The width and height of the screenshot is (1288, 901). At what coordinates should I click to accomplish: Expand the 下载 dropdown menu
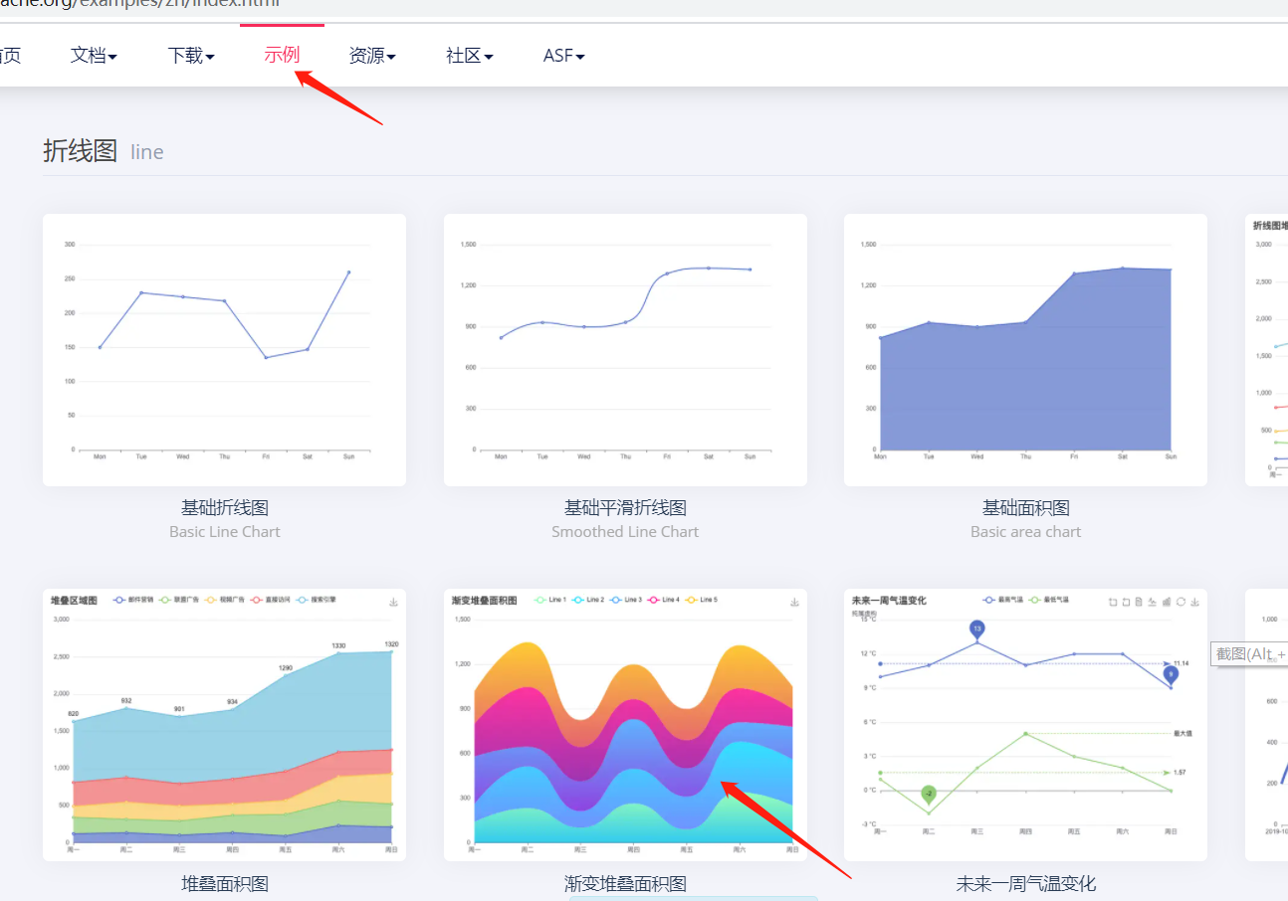(191, 56)
